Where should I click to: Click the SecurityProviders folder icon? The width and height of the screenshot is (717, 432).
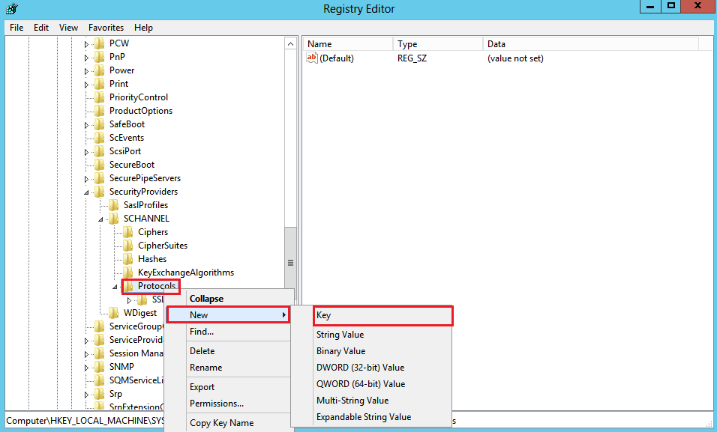[x=100, y=192]
